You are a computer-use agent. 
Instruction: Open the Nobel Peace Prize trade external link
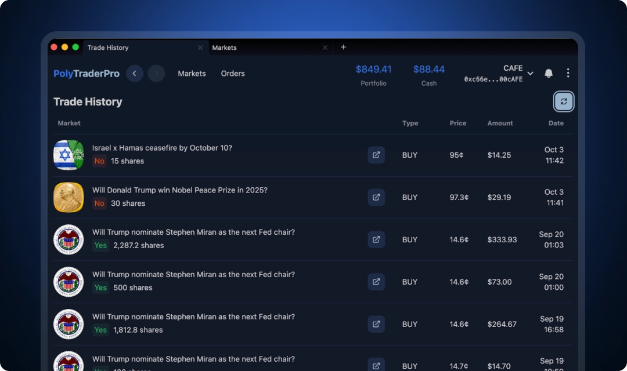pyautogui.click(x=376, y=197)
